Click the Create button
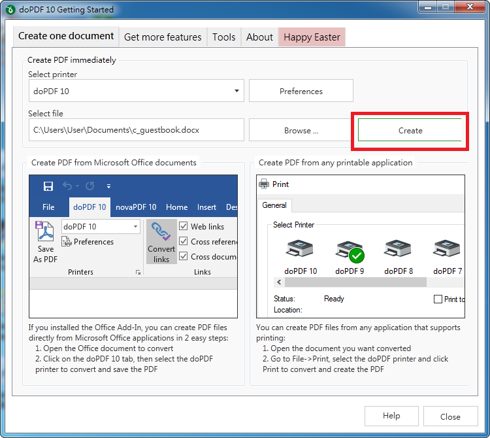490x438 pixels. [410, 130]
